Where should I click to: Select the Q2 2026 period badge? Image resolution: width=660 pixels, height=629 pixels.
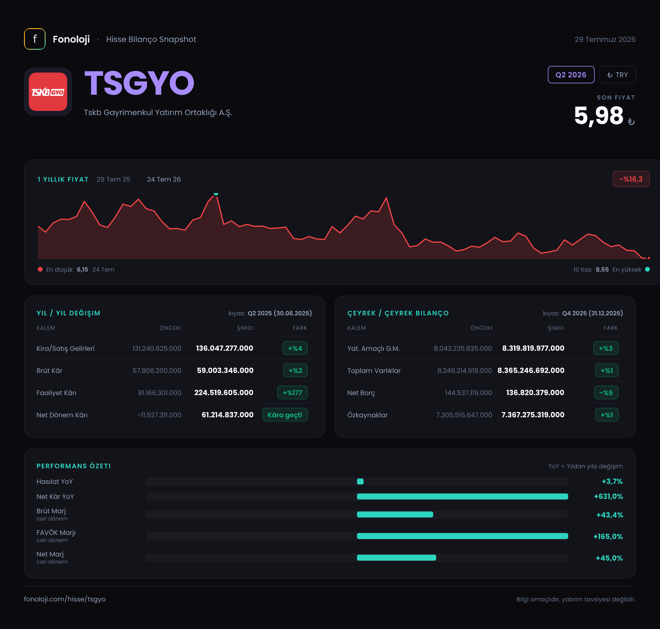(571, 75)
